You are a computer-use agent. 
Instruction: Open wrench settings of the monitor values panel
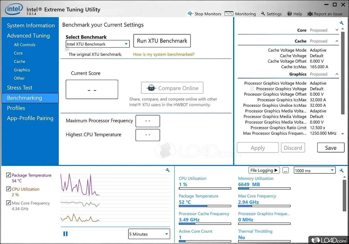pos(342,170)
